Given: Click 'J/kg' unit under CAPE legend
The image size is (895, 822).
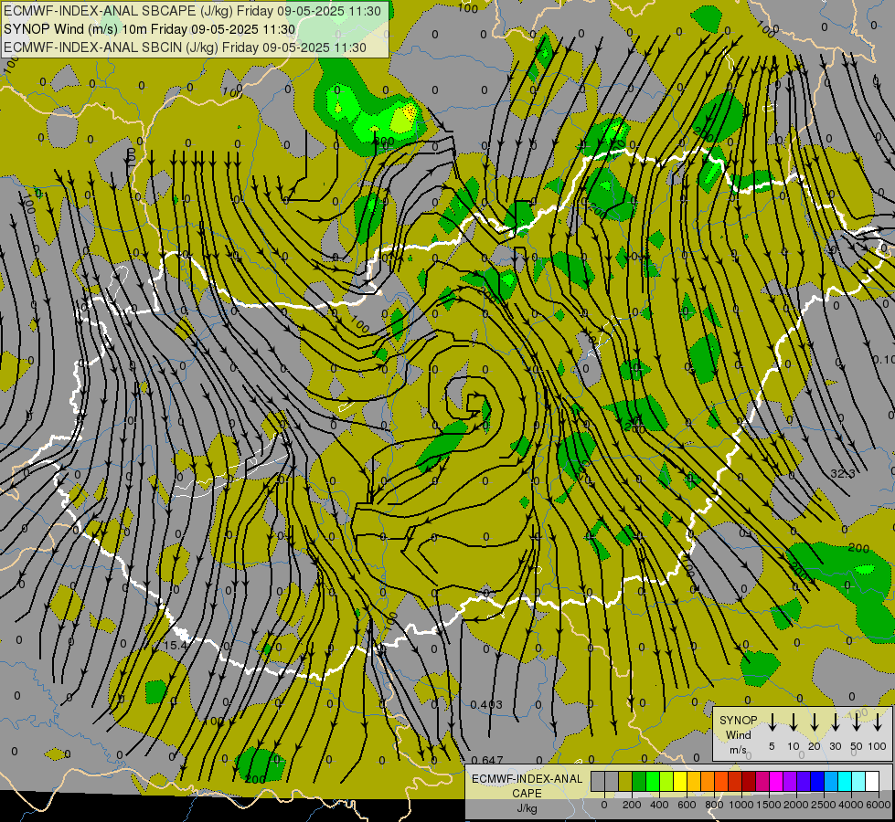Looking at the screenshot, I should point(527,808).
